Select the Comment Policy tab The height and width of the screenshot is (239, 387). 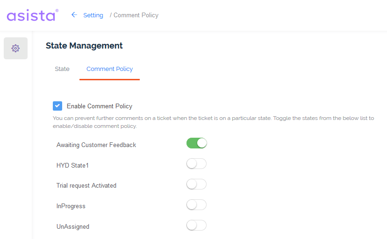point(109,69)
